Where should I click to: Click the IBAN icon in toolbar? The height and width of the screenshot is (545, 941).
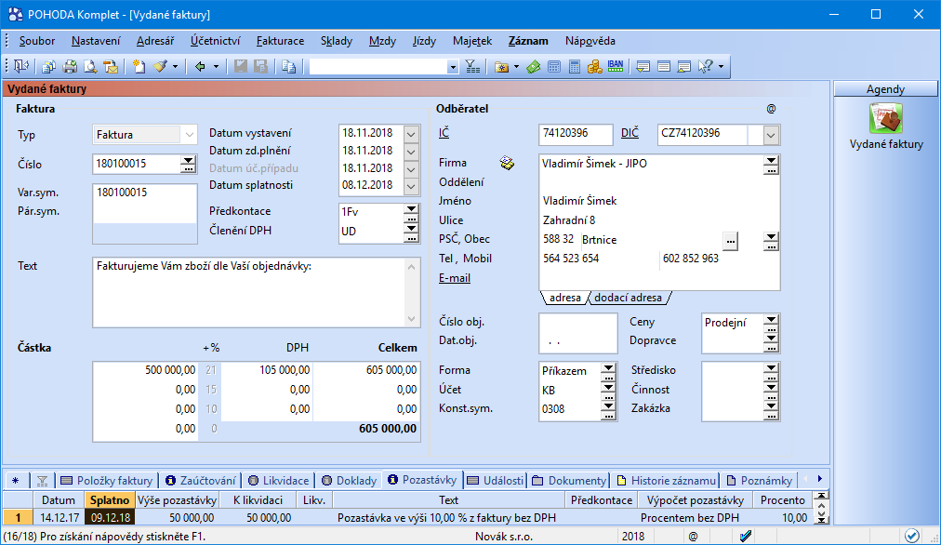(616, 67)
